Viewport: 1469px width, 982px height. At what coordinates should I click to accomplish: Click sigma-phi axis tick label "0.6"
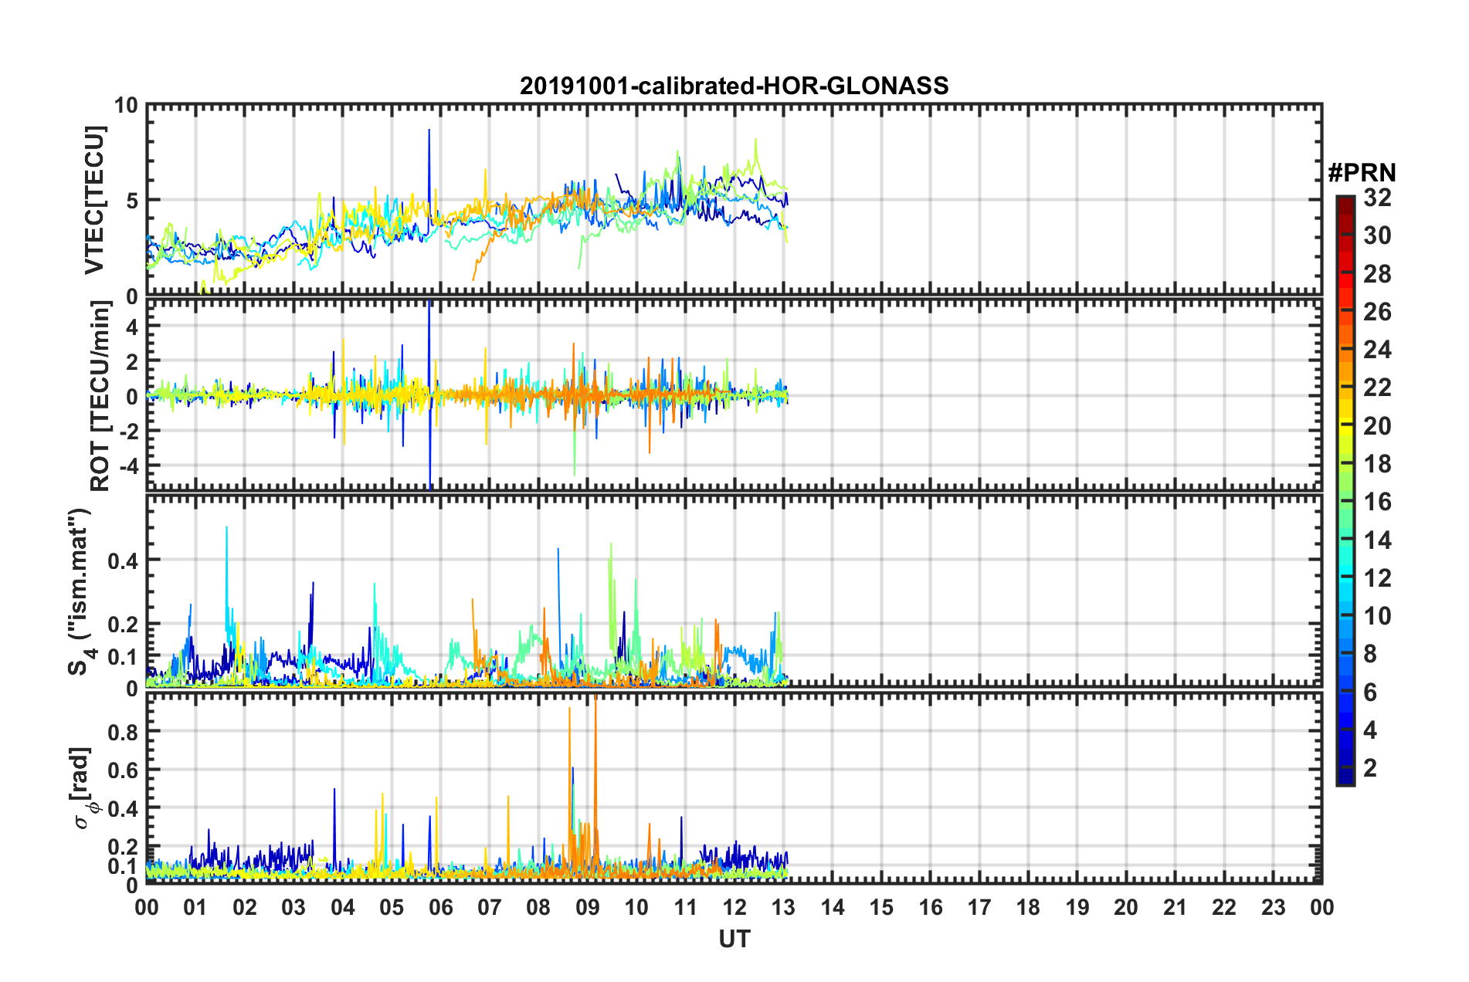click(123, 770)
